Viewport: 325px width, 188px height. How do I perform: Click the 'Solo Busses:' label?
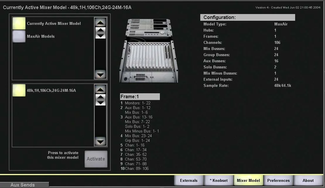(x=215, y=67)
